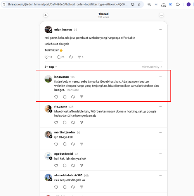Image resolution: width=194 pixels, height=196 pixels.
Task: Go back using the thread's back arrow
Action: click(46, 15)
